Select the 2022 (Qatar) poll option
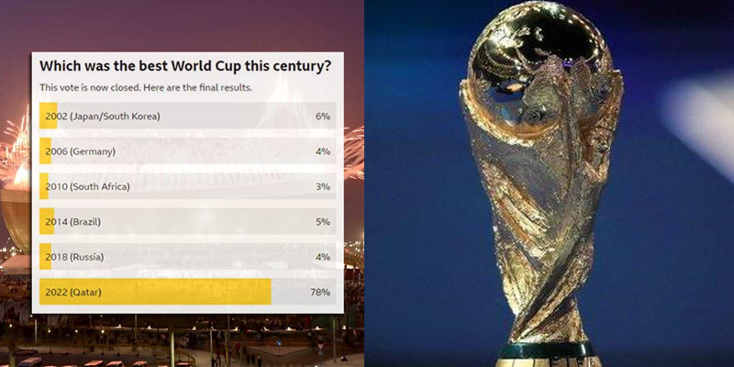The image size is (734, 367). (188, 292)
